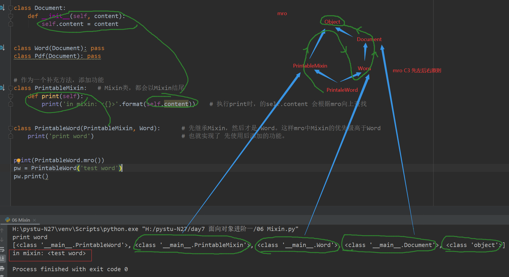Fold the class PrintableWord definition

pos(11,128)
